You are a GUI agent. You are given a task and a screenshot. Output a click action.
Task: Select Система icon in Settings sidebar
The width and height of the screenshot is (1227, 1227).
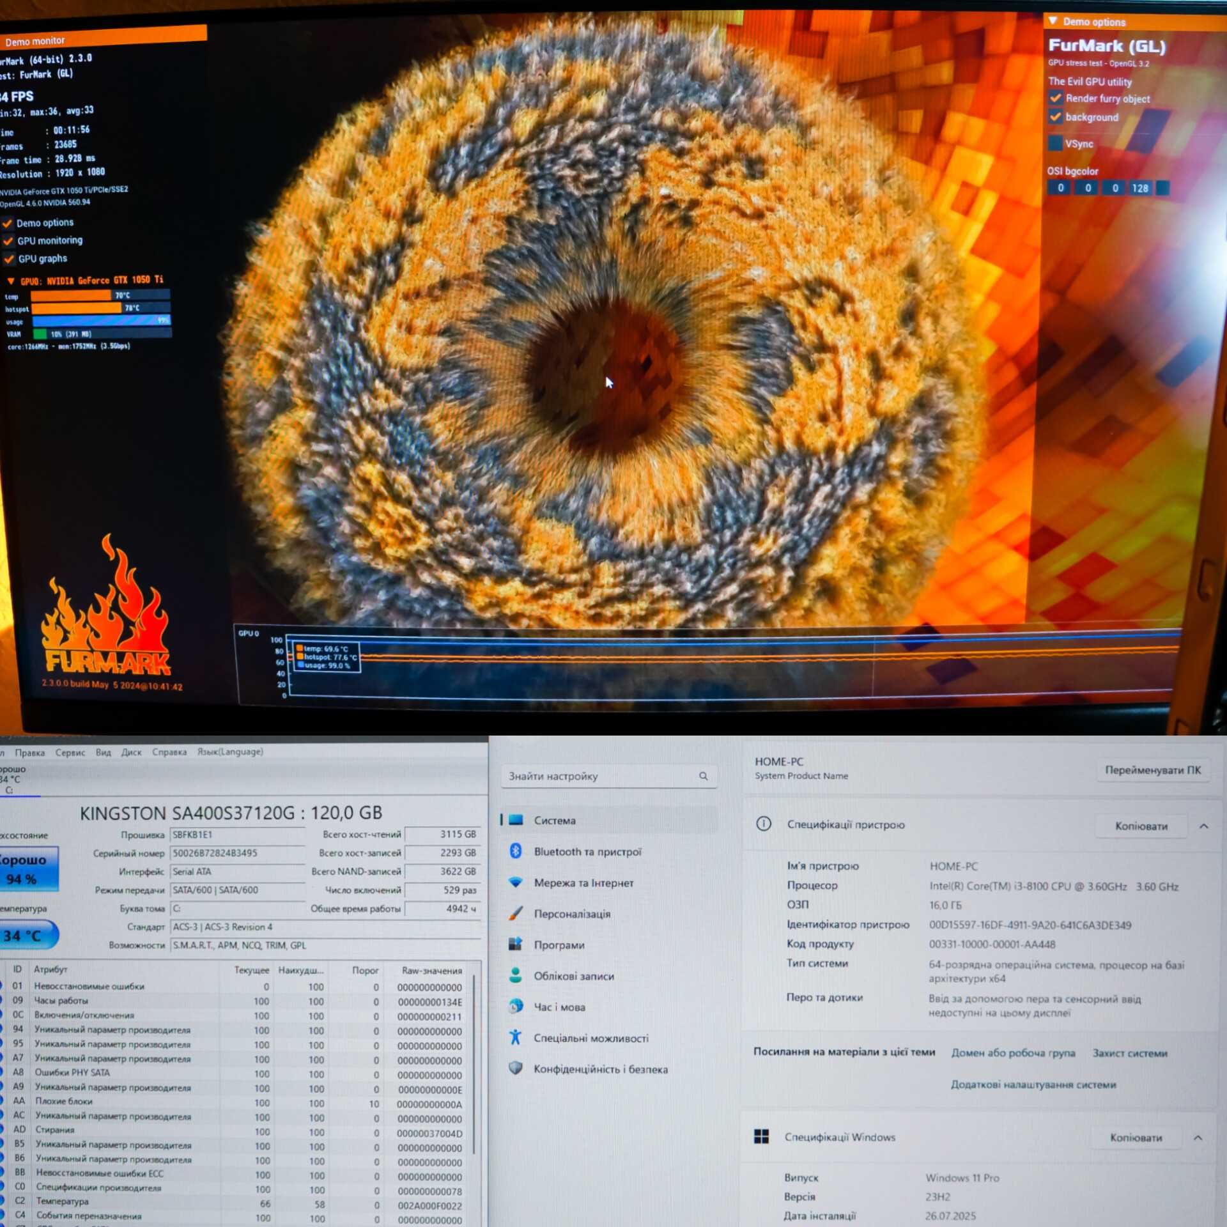click(x=516, y=820)
